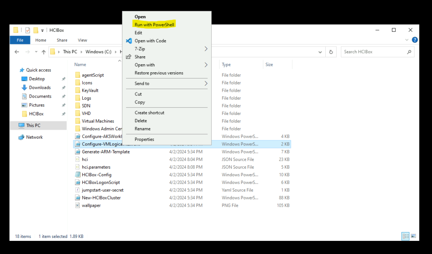This screenshot has height=254, width=432.
Task: Select the KeyVault folder icon
Action: 78,90
